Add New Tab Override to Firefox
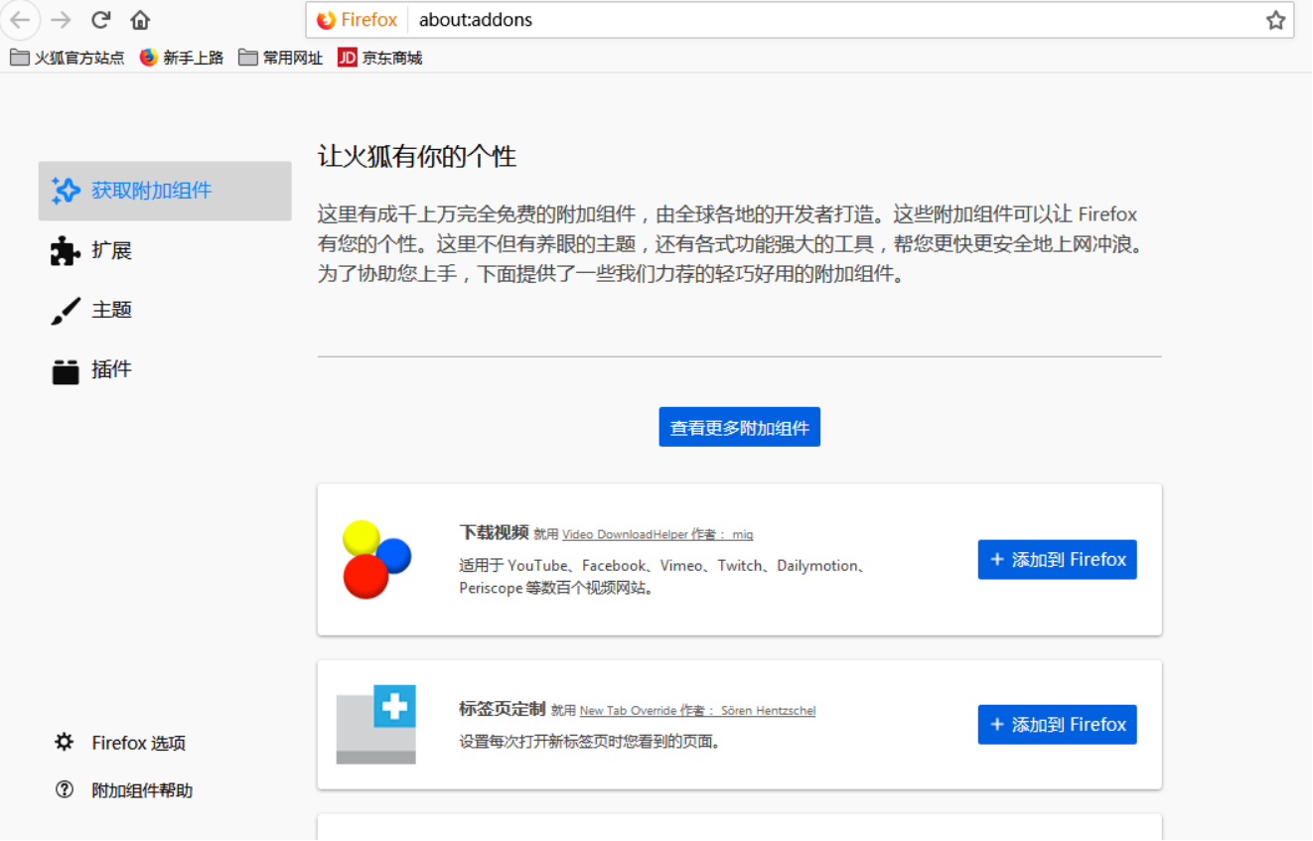This screenshot has width=1313, height=841. pos(1058,725)
